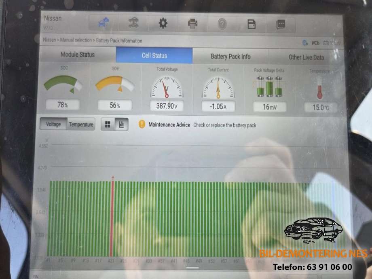This screenshot has height=279, width=372.
Task: Tap the Nissan breadcrumb link
Action: pyautogui.click(x=49, y=40)
